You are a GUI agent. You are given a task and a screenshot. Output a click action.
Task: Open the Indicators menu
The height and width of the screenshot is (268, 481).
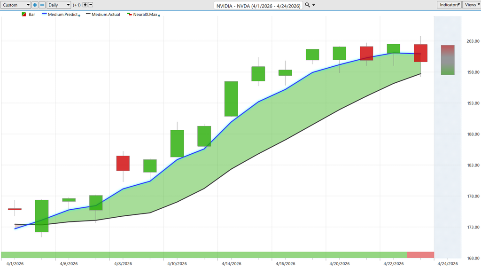449,5
